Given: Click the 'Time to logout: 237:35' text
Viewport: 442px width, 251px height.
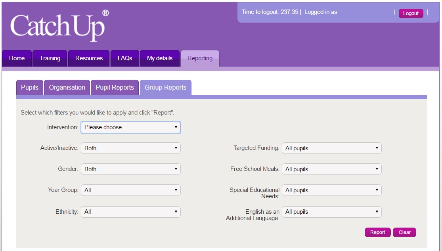Looking at the screenshot, I should [x=270, y=12].
